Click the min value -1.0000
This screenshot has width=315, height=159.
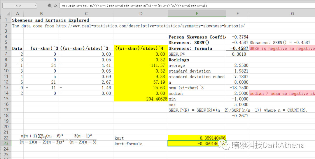240,99
